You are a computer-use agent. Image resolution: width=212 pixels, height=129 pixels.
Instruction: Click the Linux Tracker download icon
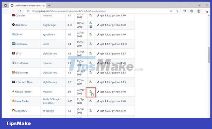click(91, 101)
